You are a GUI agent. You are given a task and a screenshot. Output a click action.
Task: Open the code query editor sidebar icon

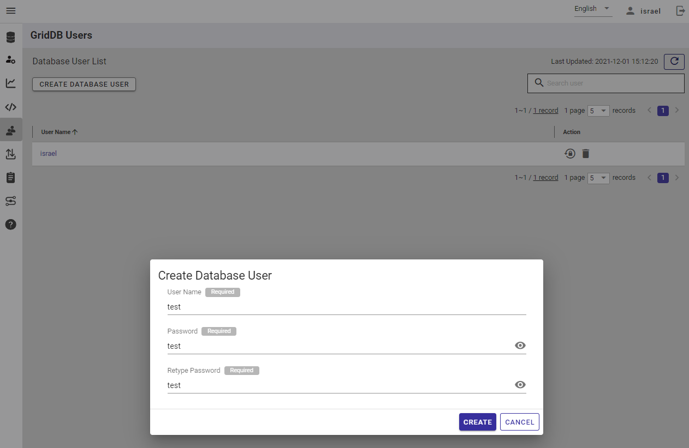(11, 107)
